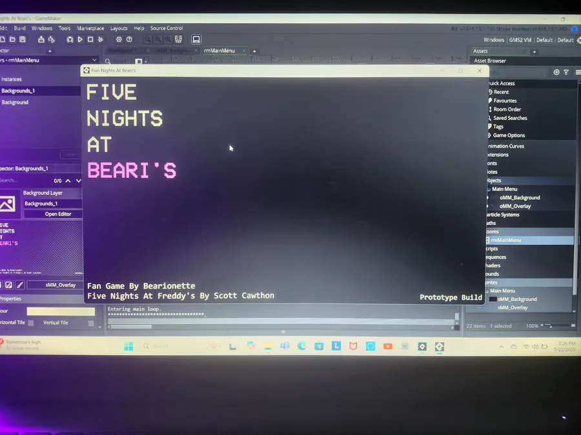Click the GMS2 VM target option
This screenshot has width=581, height=435.
click(x=520, y=40)
